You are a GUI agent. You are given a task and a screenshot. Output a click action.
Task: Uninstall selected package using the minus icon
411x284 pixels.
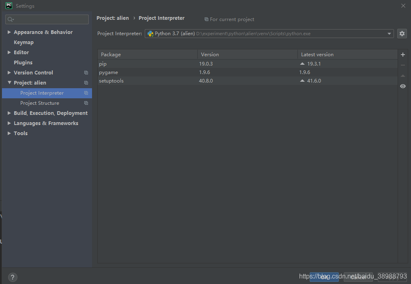(x=402, y=65)
